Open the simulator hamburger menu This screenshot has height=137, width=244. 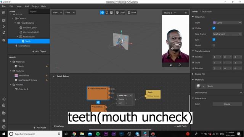tap(186, 13)
